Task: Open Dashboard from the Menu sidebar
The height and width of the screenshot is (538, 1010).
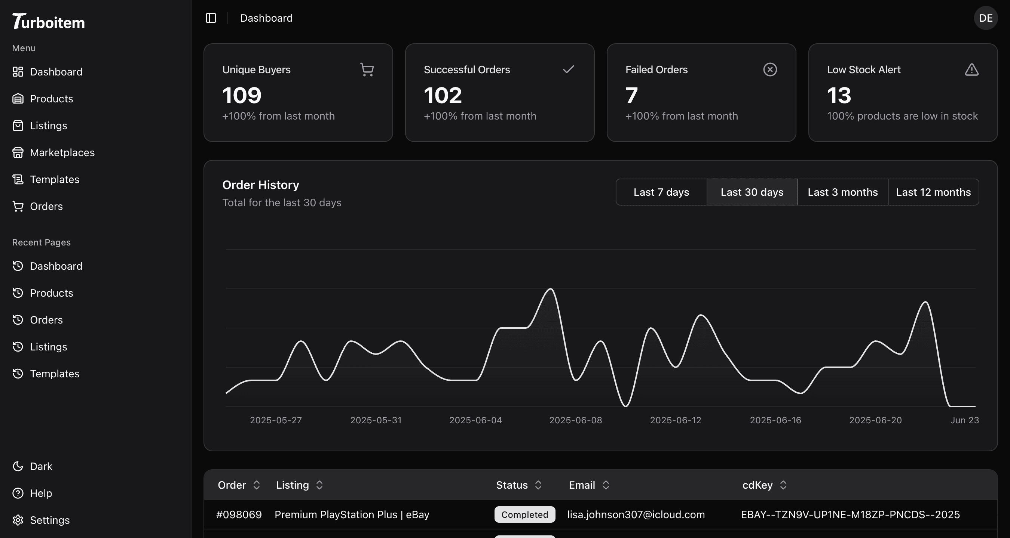Action: tap(56, 72)
